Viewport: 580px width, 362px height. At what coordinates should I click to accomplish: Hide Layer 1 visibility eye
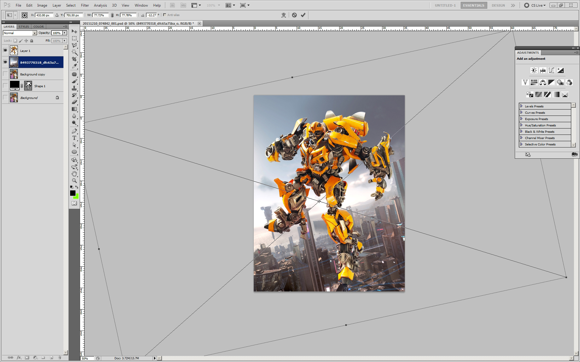[5, 50]
